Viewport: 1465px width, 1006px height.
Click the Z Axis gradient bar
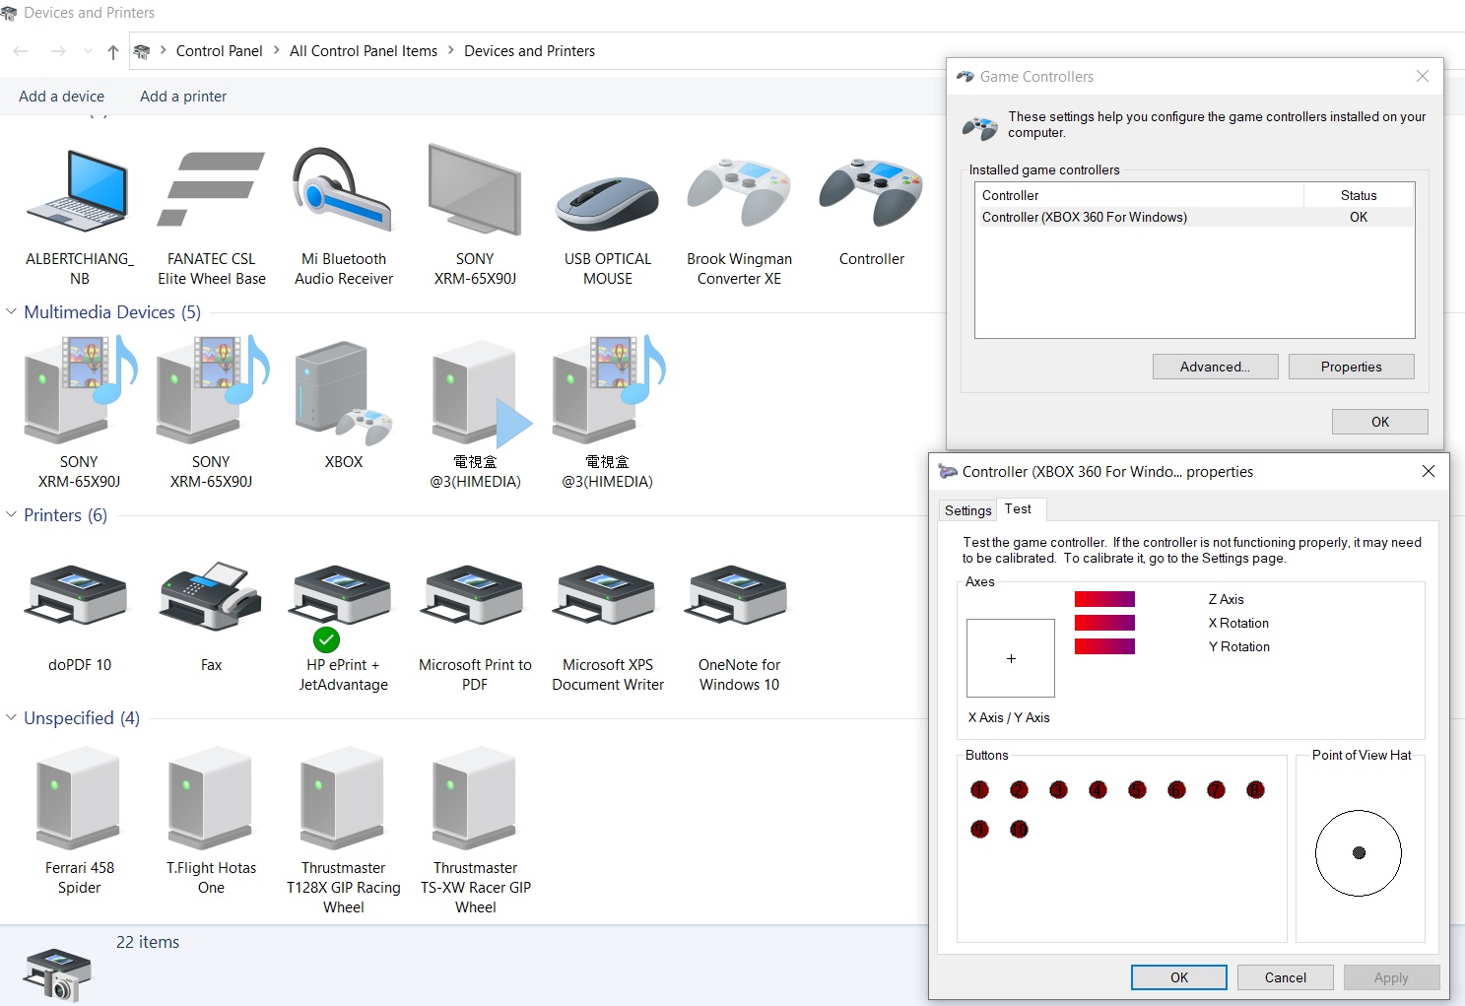pyautogui.click(x=1104, y=599)
